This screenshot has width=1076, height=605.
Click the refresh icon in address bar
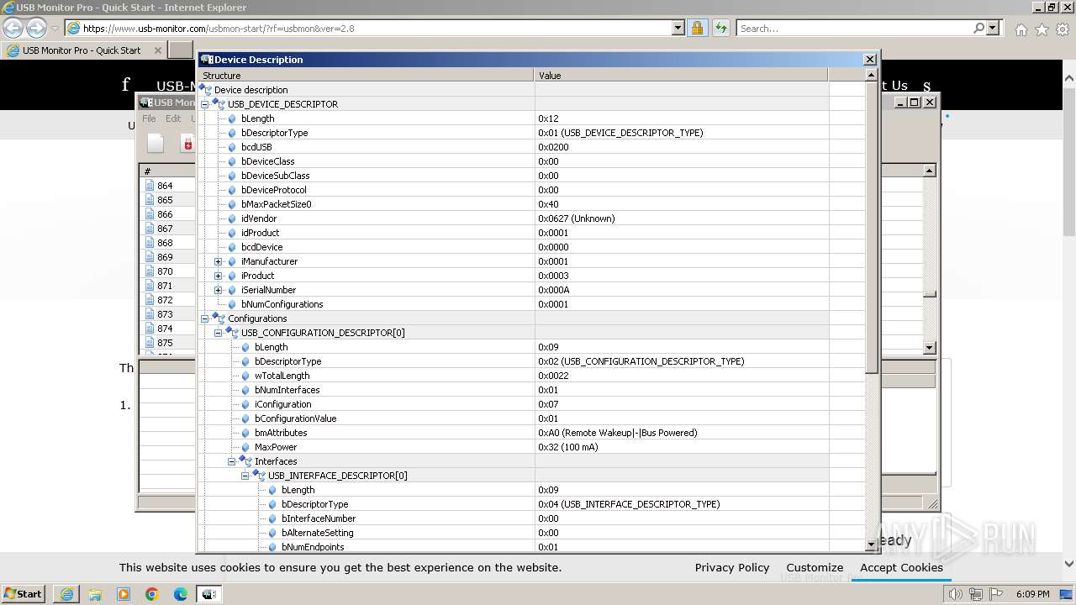click(720, 28)
